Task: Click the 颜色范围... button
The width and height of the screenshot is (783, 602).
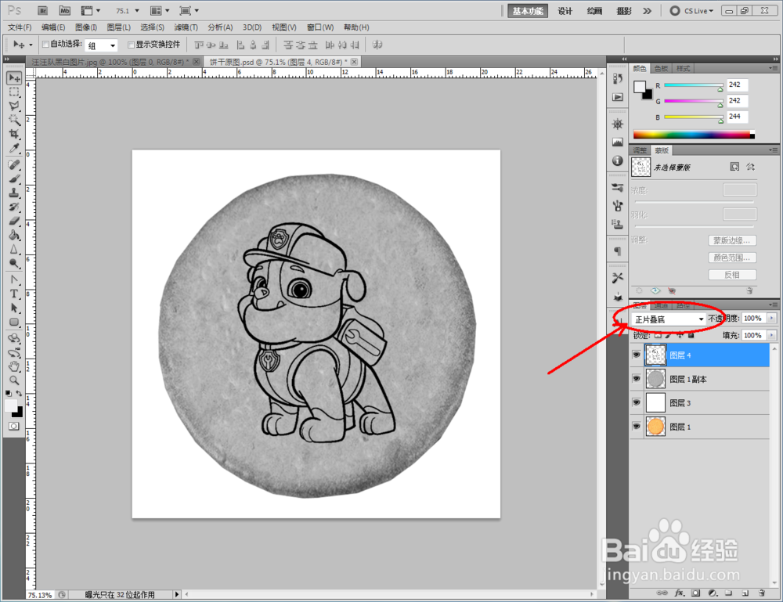Action: point(732,258)
